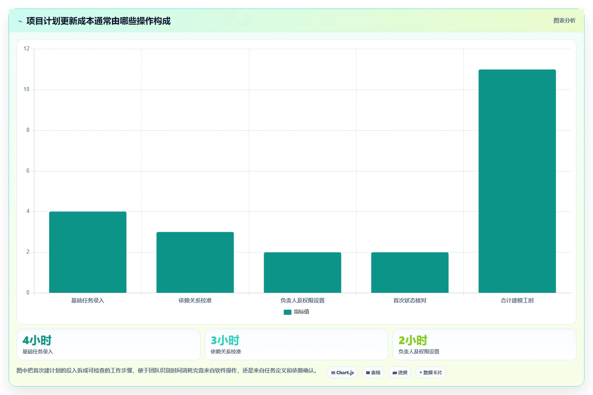
Task: Open the 2小时 负责人及权限设置 data card
Action: coord(484,345)
